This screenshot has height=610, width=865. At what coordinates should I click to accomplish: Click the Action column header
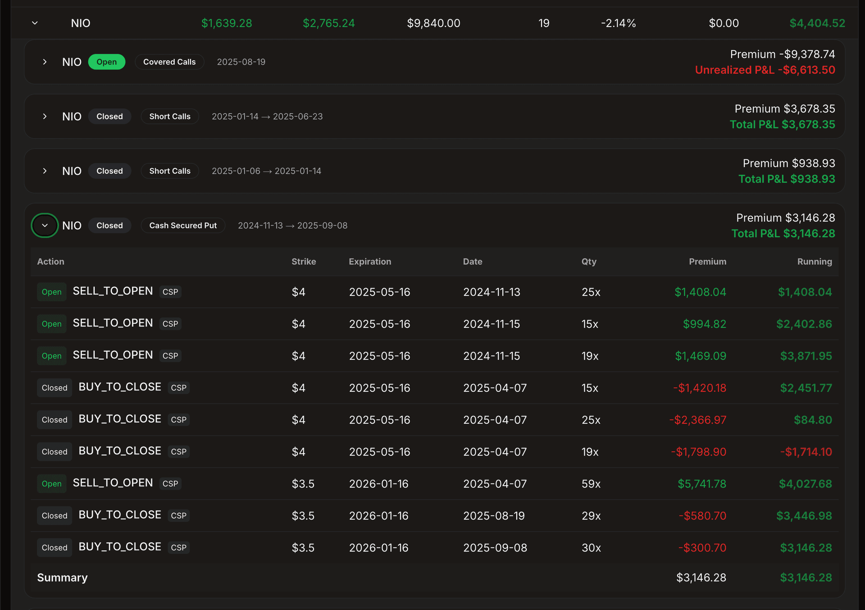[50, 262]
